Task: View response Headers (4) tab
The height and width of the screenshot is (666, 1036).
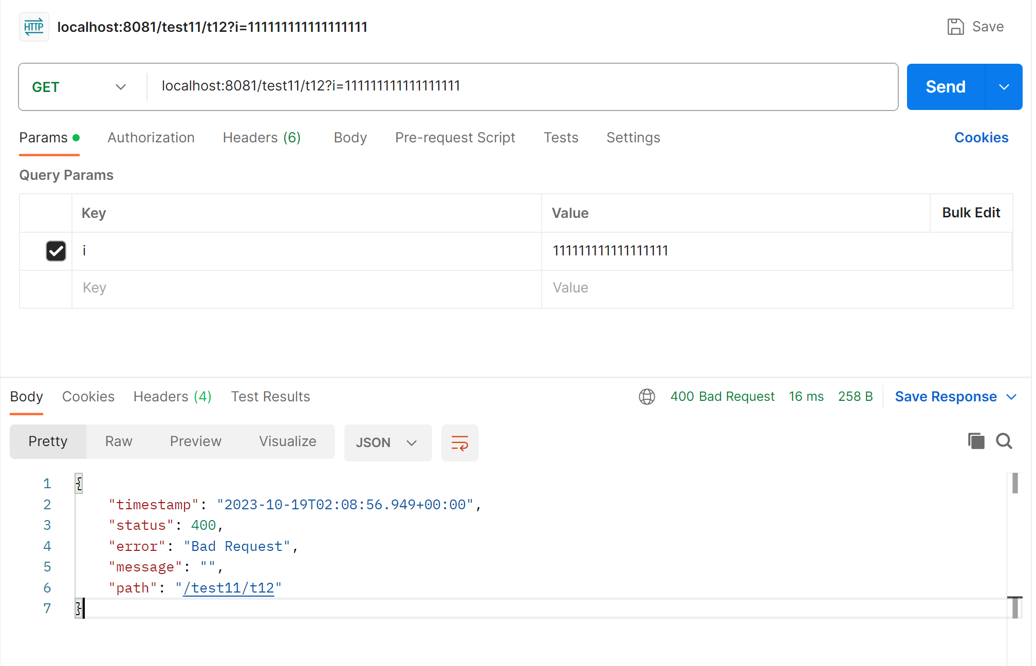Action: 172,397
